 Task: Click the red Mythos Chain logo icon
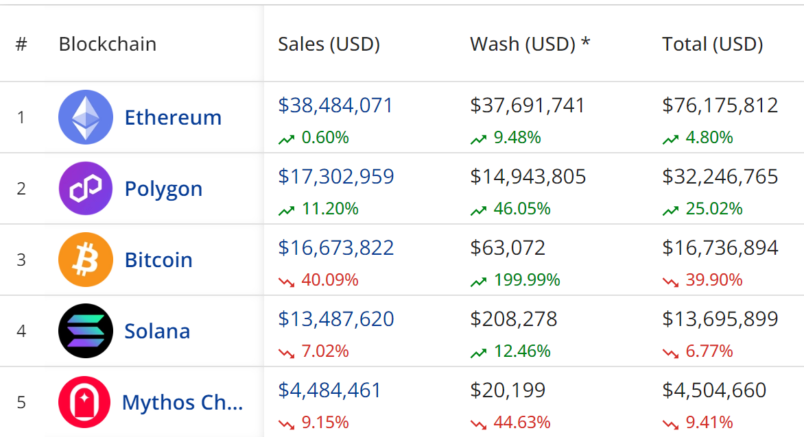[x=84, y=402]
